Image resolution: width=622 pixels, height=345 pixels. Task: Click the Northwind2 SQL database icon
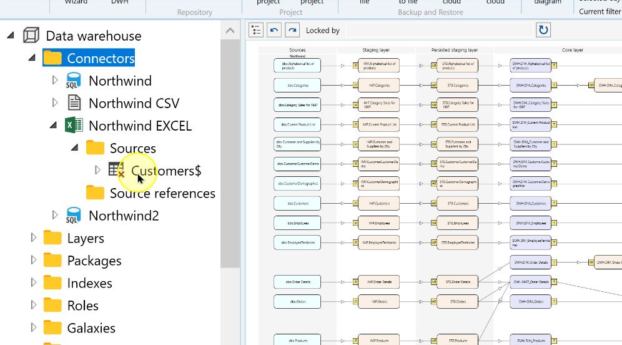coord(74,216)
